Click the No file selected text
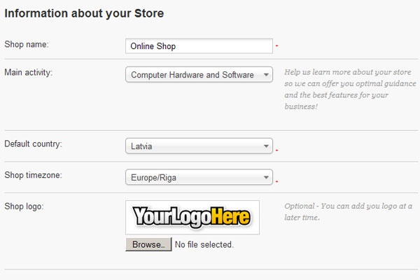 click(x=204, y=244)
